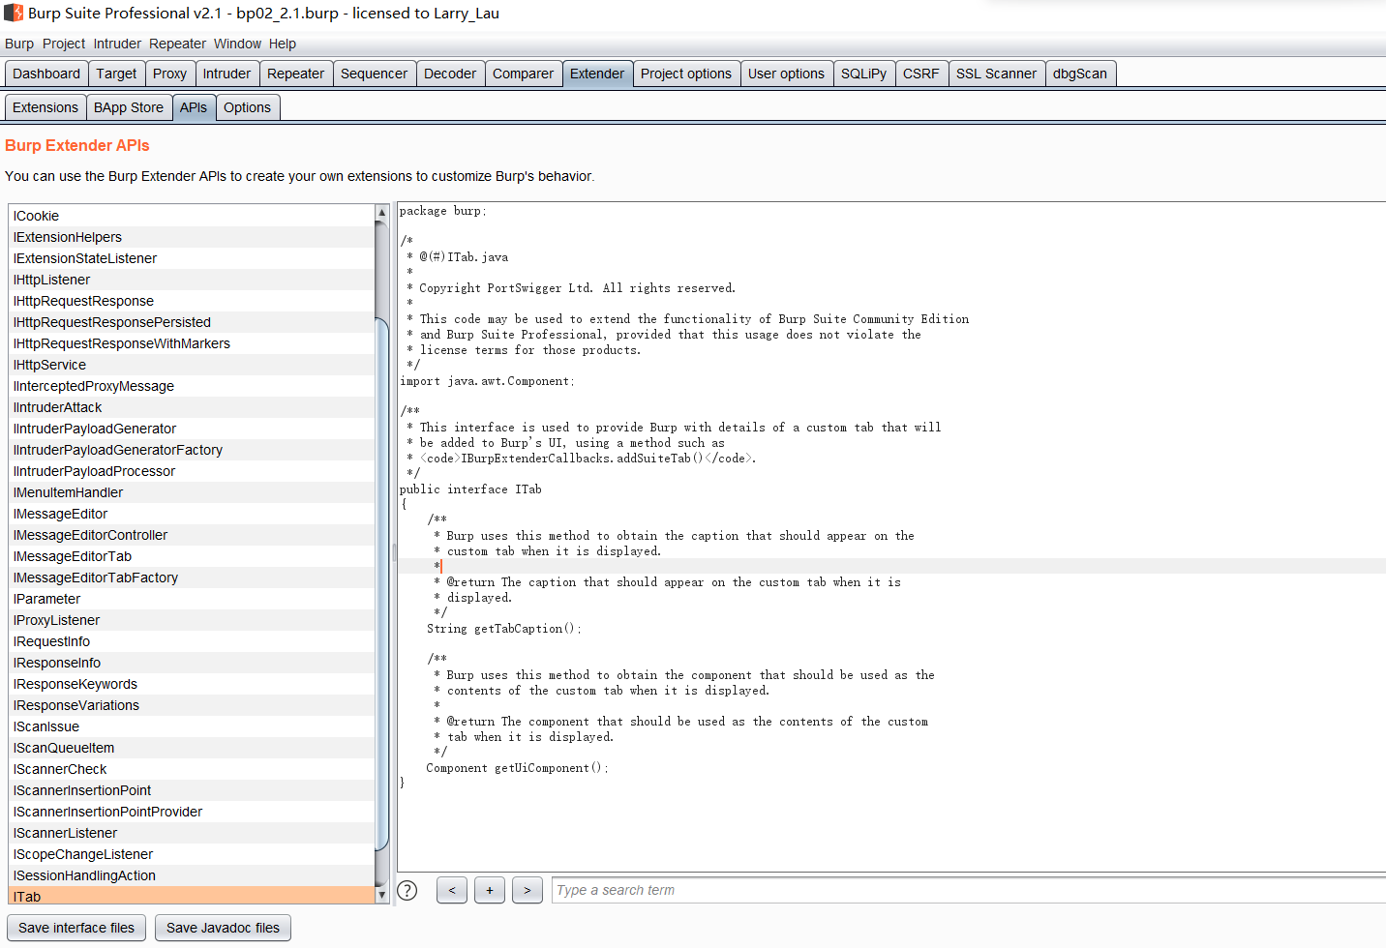Click the Save interface files button
The image size is (1386, 948).
pos(76,928)
